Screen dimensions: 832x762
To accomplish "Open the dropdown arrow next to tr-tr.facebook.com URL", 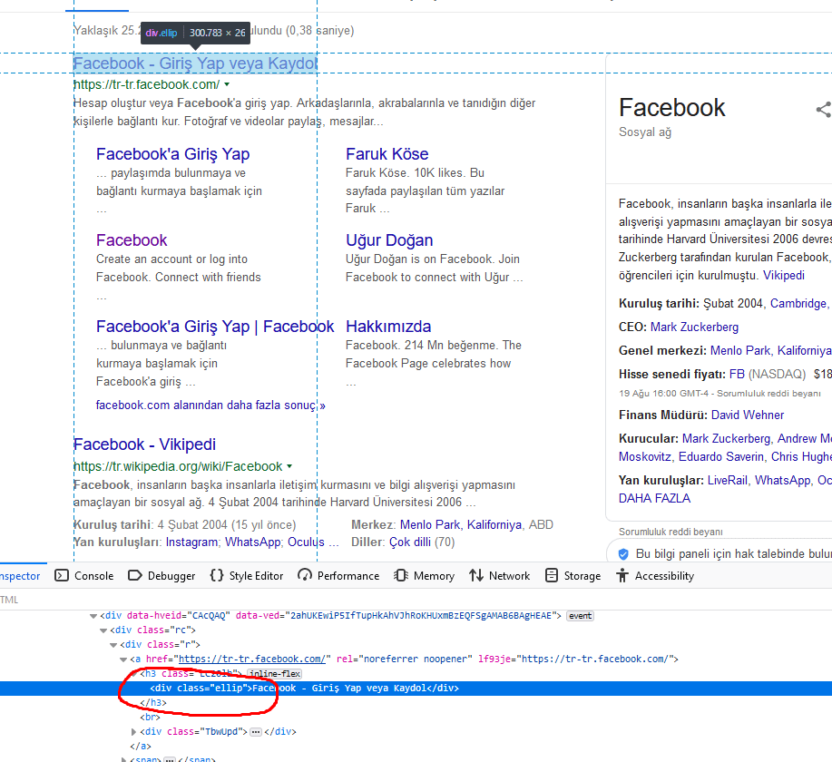I will pos(227,84).
